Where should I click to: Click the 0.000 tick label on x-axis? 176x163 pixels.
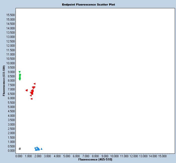point(19,156)
